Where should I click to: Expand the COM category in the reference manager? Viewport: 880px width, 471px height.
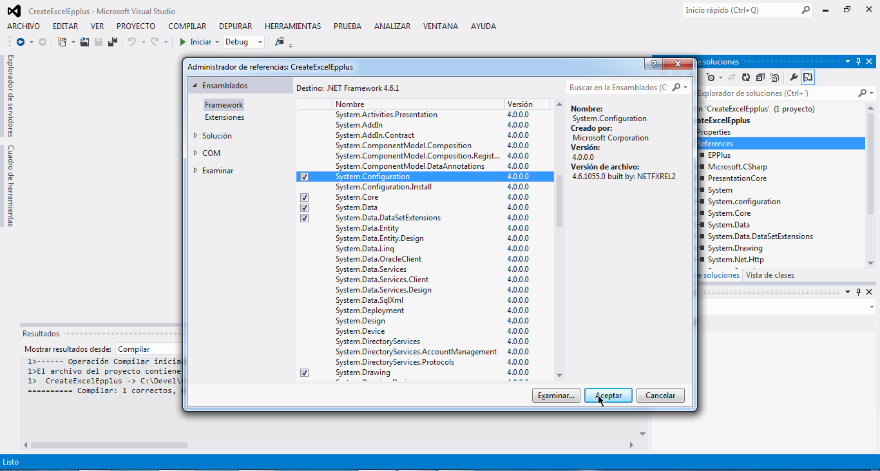click(x=196, y=153)
